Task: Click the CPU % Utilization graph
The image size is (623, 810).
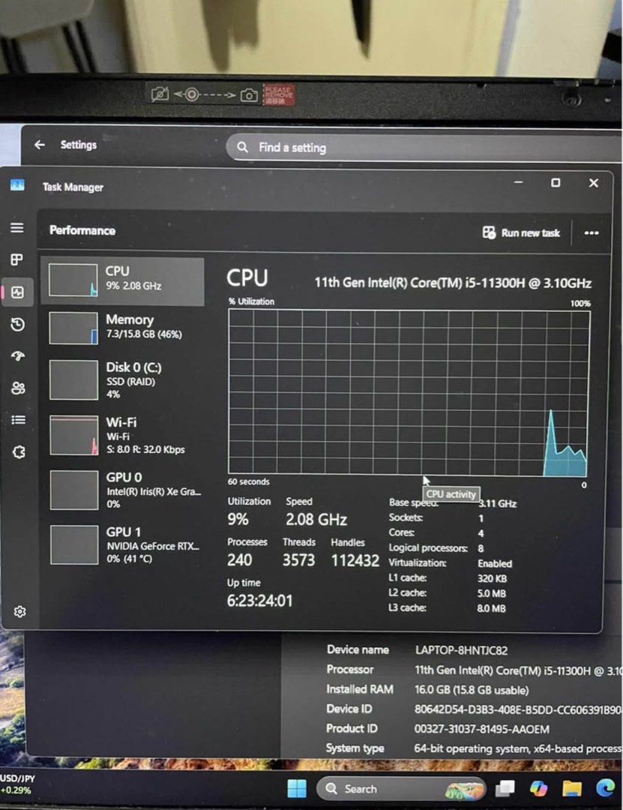Action: (408, 393)
